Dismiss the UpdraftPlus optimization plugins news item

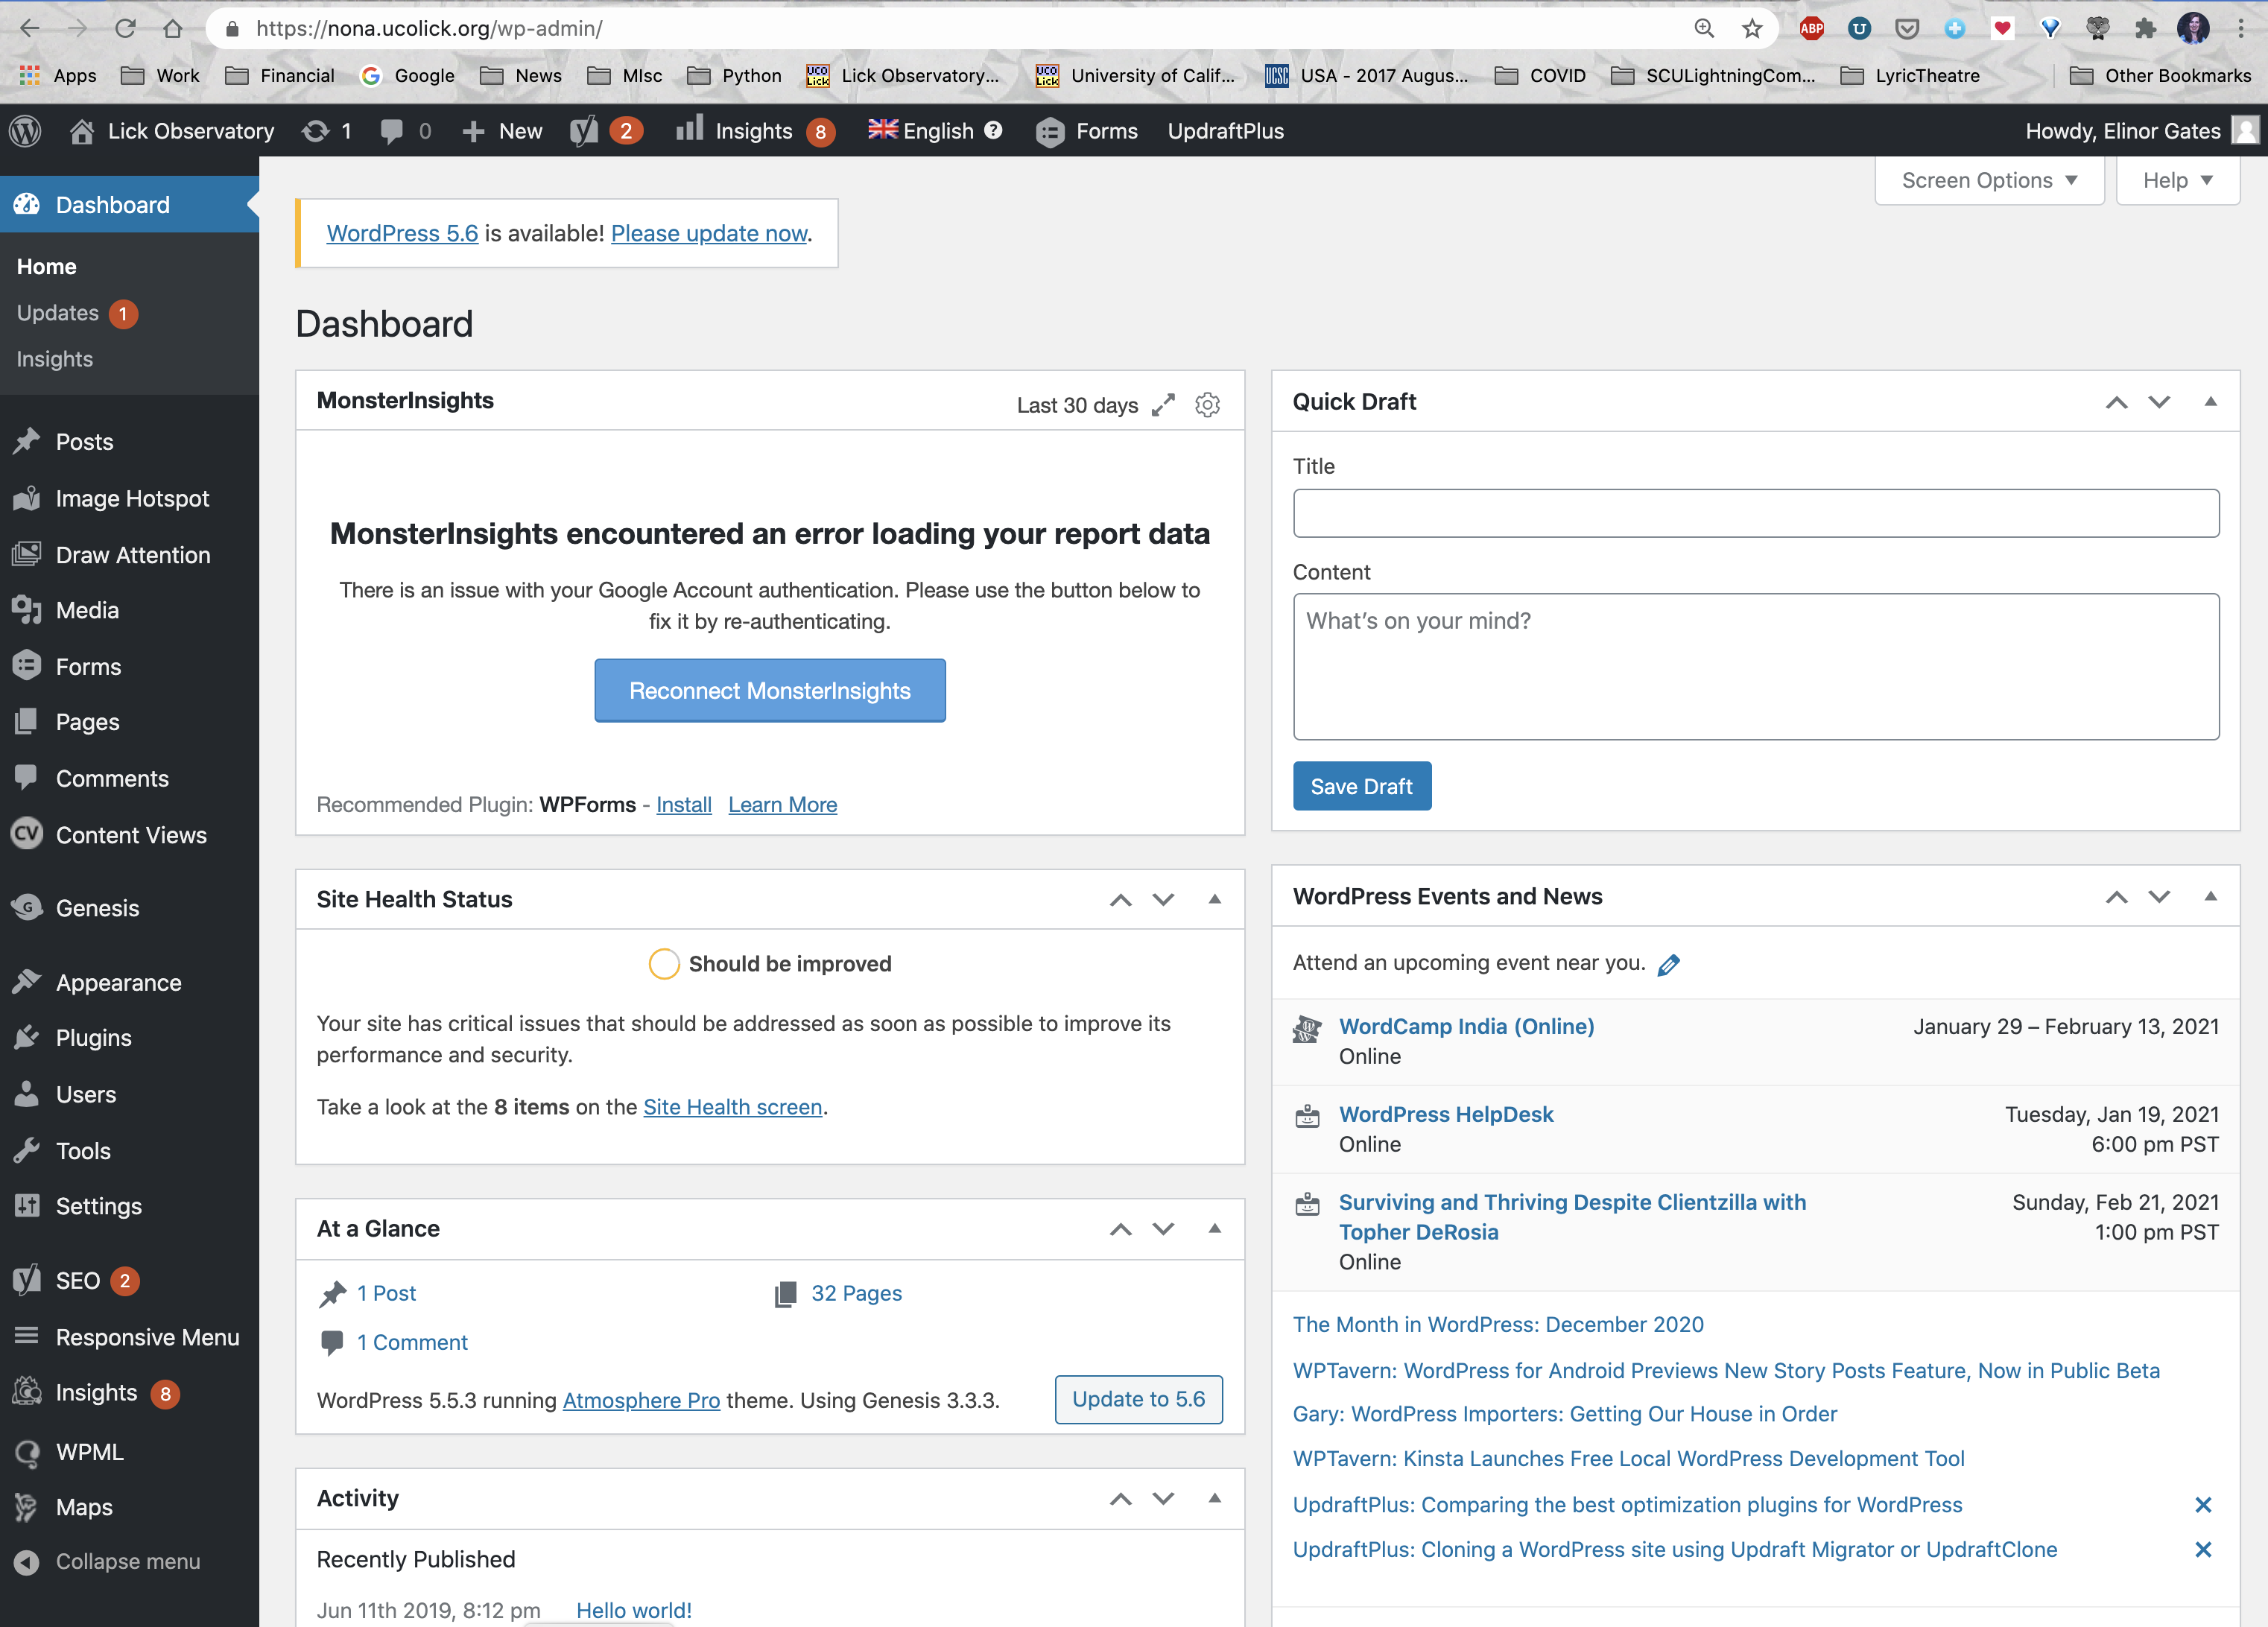(2203, 1505)
